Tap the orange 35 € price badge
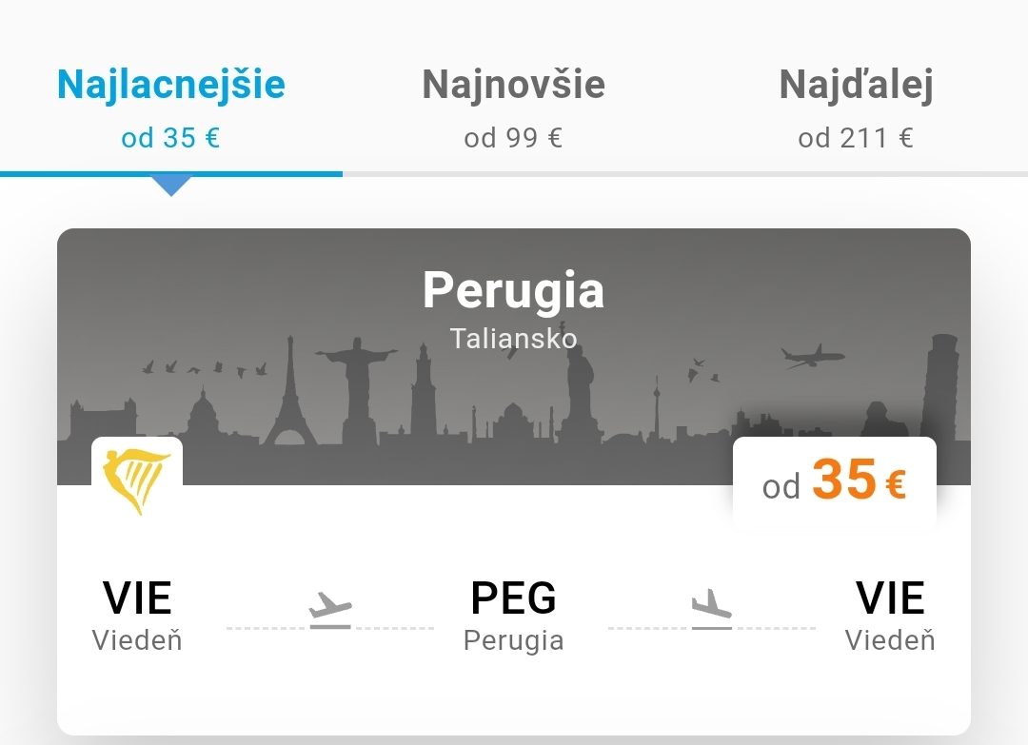Viewport: 1028px width, 745px height. pyautogui.click(x=835, y=481)
